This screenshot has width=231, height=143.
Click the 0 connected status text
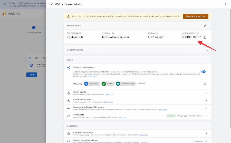198,141
